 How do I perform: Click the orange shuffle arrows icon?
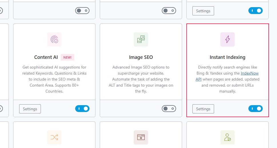(x=54, y=137)
